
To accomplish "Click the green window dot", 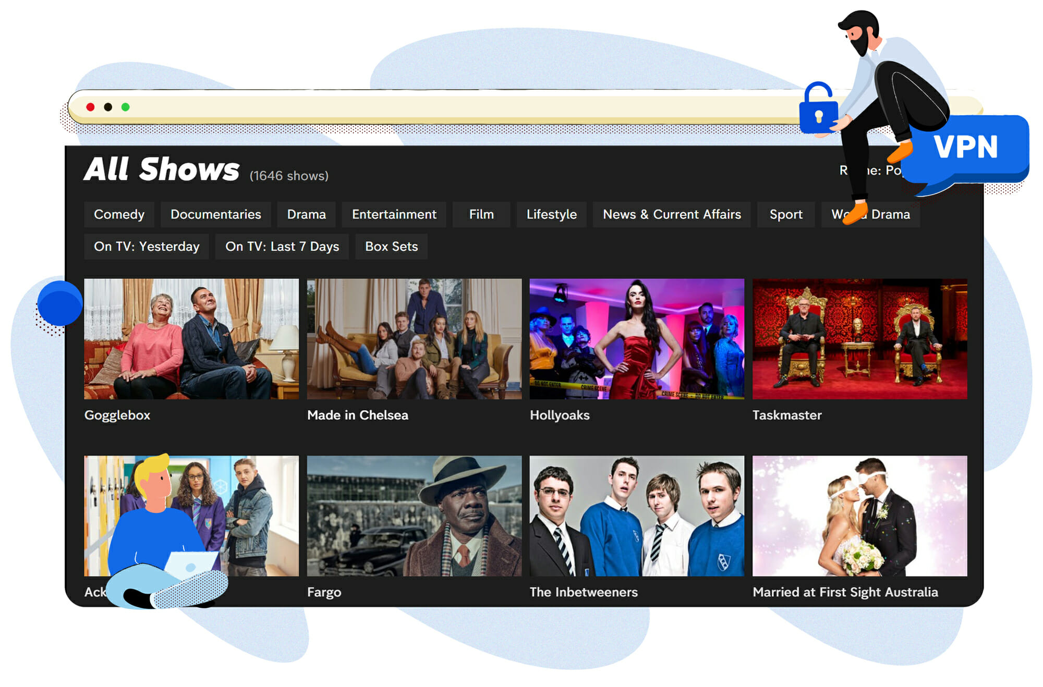I will [x=125, y=107].
